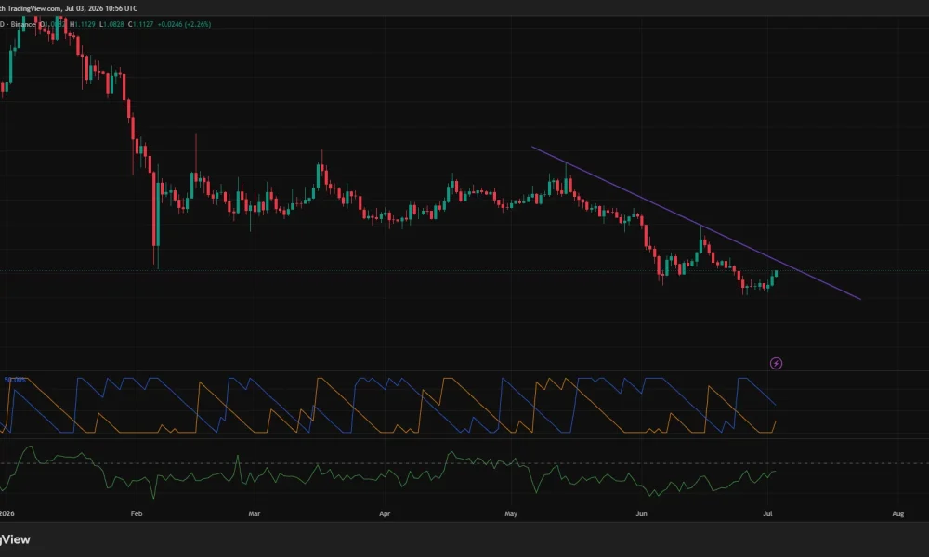Click the Feb label on time axis
This screenshot has height=557, width=929.
pyautogui.click(x=137, y=513)
